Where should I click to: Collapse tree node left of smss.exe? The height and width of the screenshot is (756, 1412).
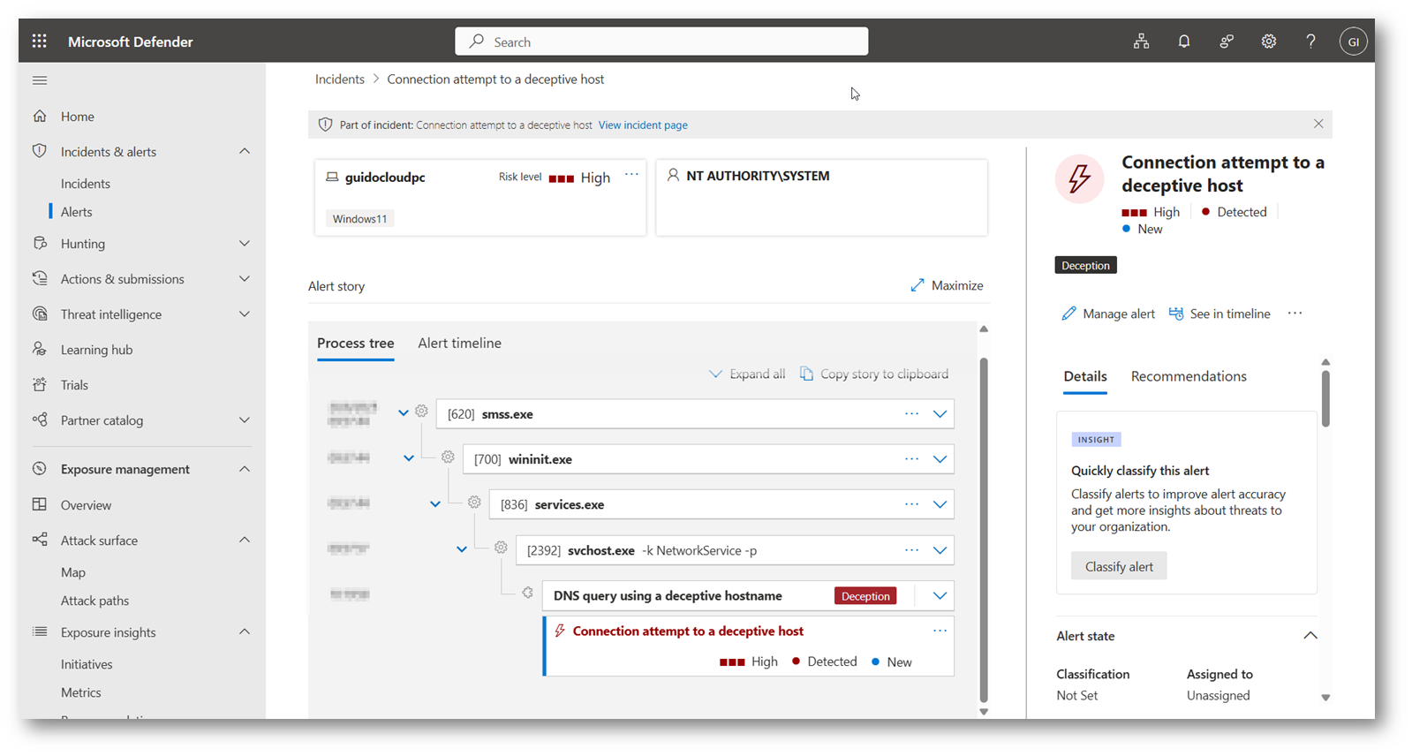tap(404, 412)
